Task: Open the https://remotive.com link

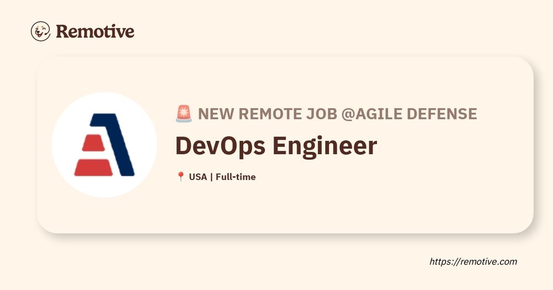Action: click(x=473, y=262)
